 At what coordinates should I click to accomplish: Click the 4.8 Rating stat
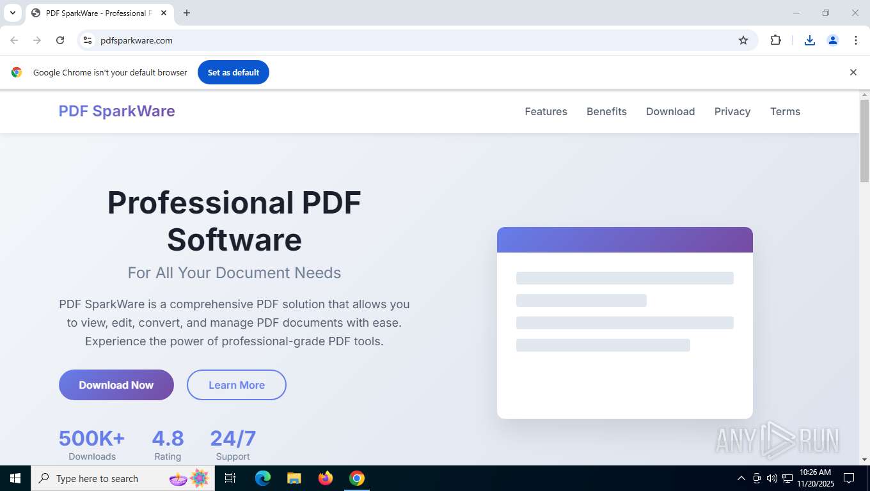pos(168,445)
